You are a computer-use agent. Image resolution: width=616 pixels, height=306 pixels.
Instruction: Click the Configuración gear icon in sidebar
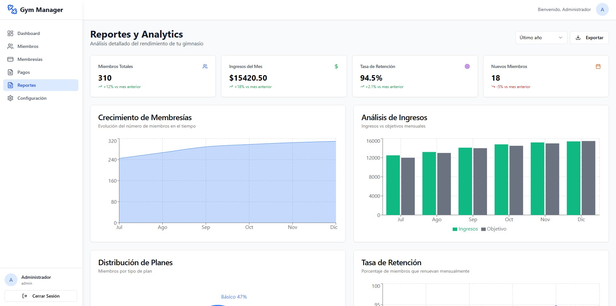10,98
